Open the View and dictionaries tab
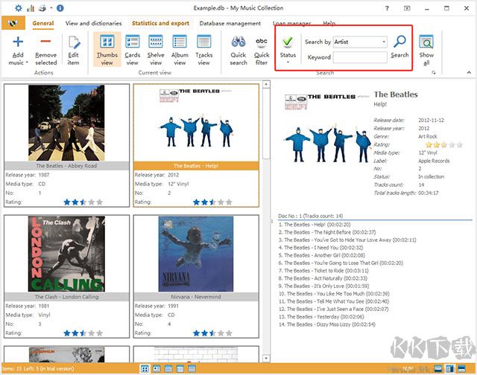This screenshot has width=477, height=375. [x=93, y=23]
